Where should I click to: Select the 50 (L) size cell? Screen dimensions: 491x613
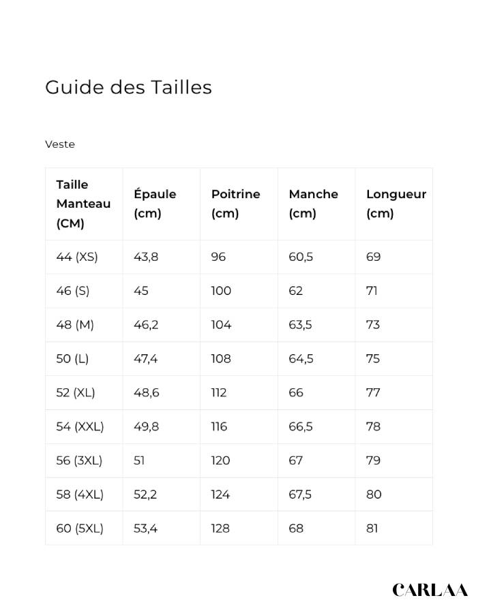coord(72,359)
